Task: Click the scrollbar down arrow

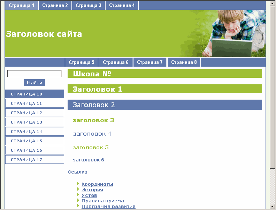Action: (x=273, y=206)
